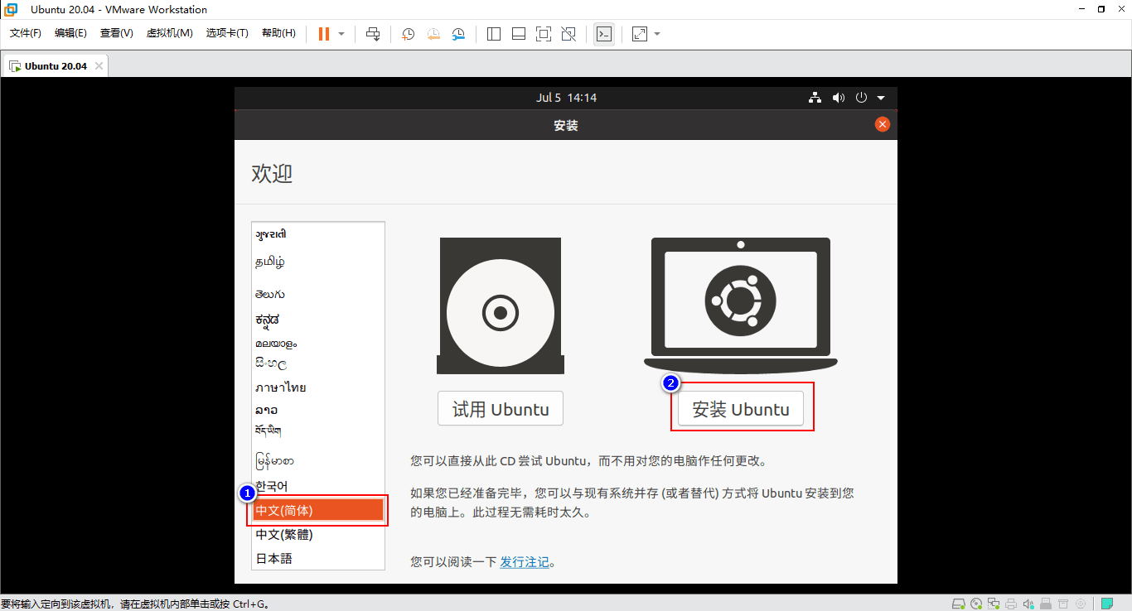Toggle the thumbnail bar icon

519,34
